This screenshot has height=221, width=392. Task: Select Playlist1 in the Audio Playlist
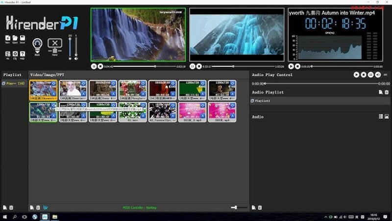pos(264,101)
